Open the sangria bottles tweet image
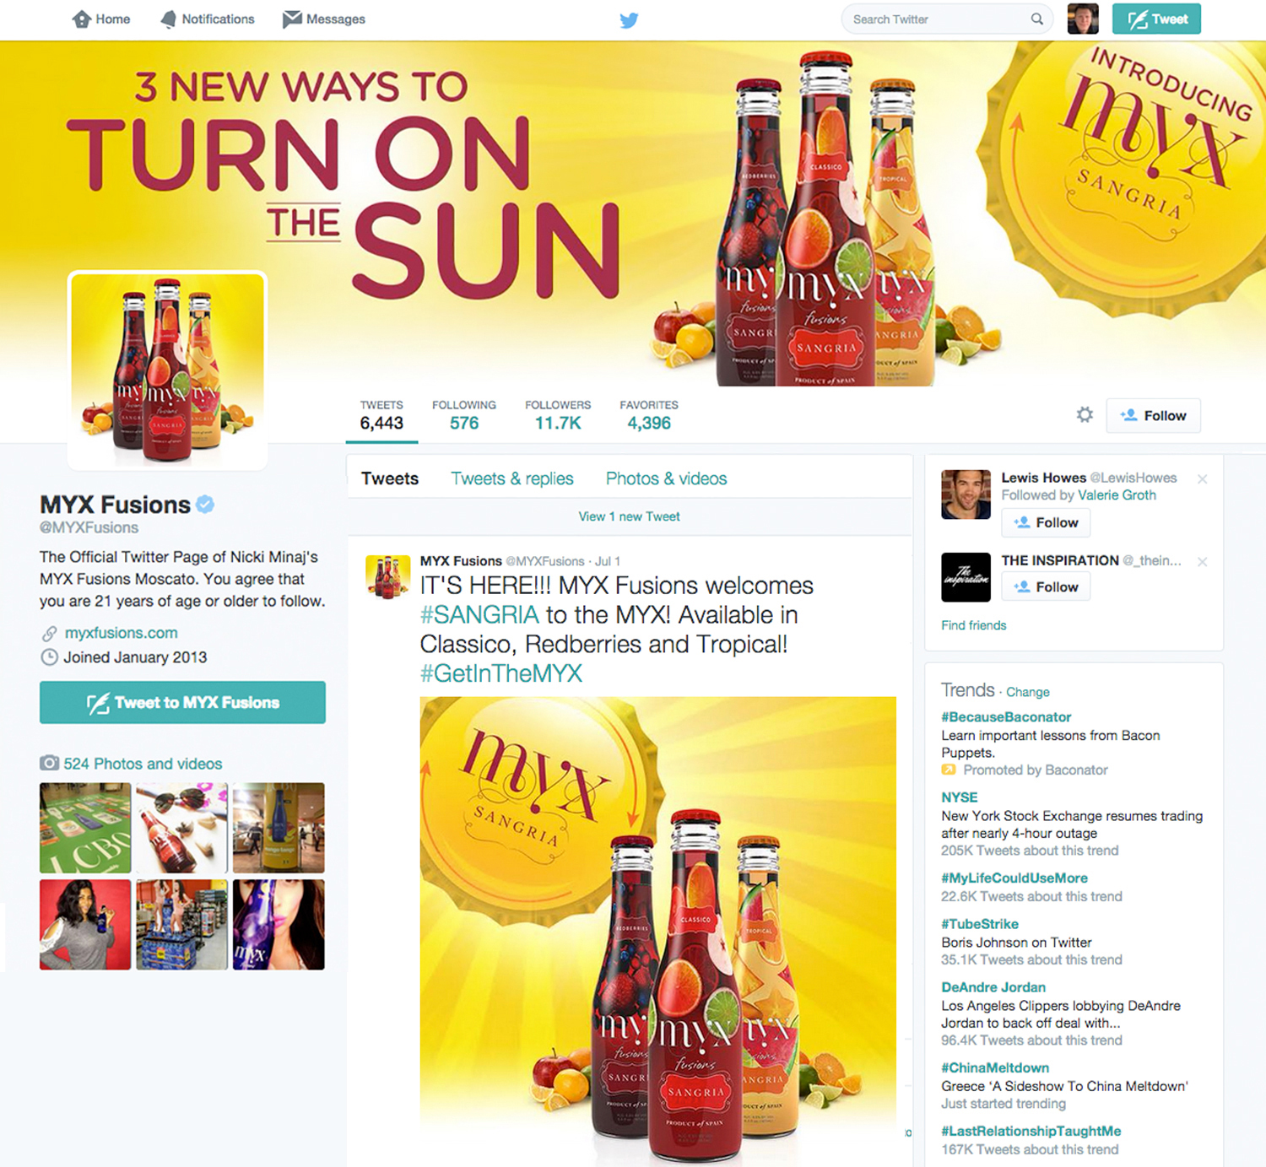1266x1167 pixels. (658, 932)
